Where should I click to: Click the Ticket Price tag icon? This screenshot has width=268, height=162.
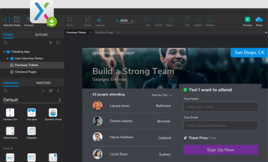(185, 138)
